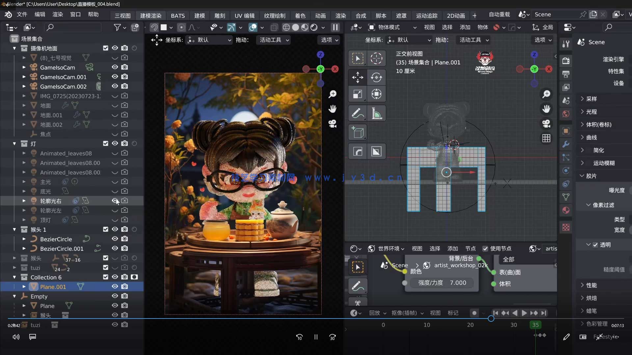Toggle camera view icon in right viewport
The image size is (632, 355).
point(546,124)
